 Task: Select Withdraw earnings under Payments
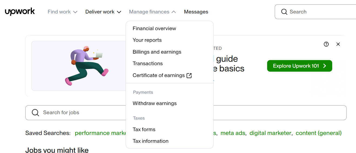tap(155, 103)
